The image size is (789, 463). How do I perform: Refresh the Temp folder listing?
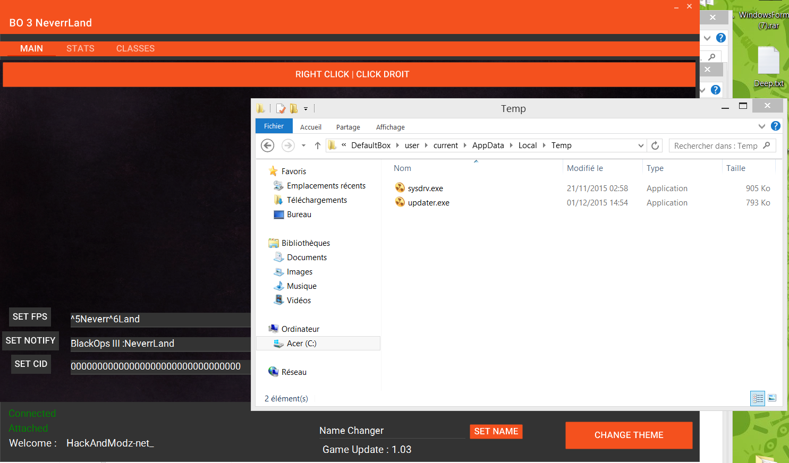(655, 145)
